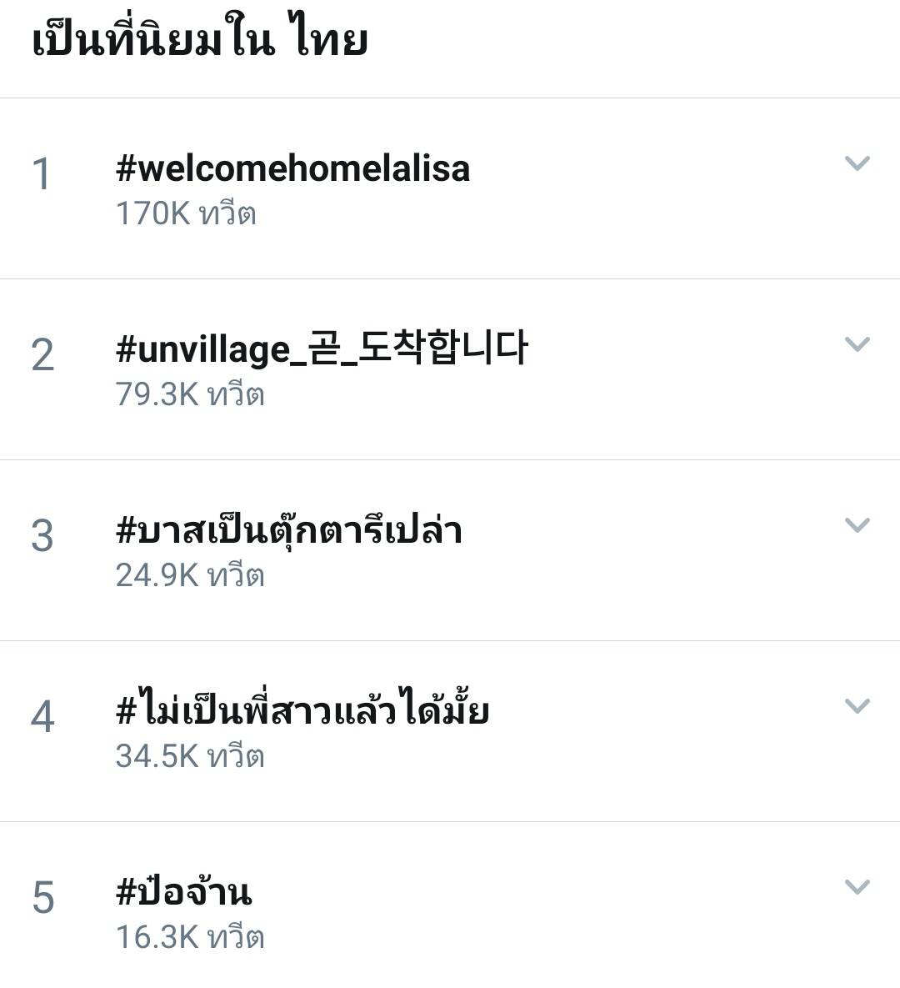This screenshot has height=988, width=900.
Task: Click the rank number 3
Action: 42,535
